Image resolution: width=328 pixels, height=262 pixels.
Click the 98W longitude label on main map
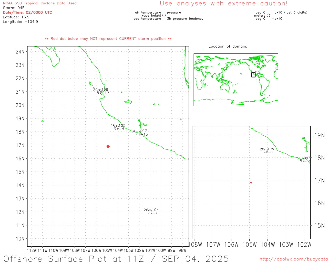tap(182, 250)
